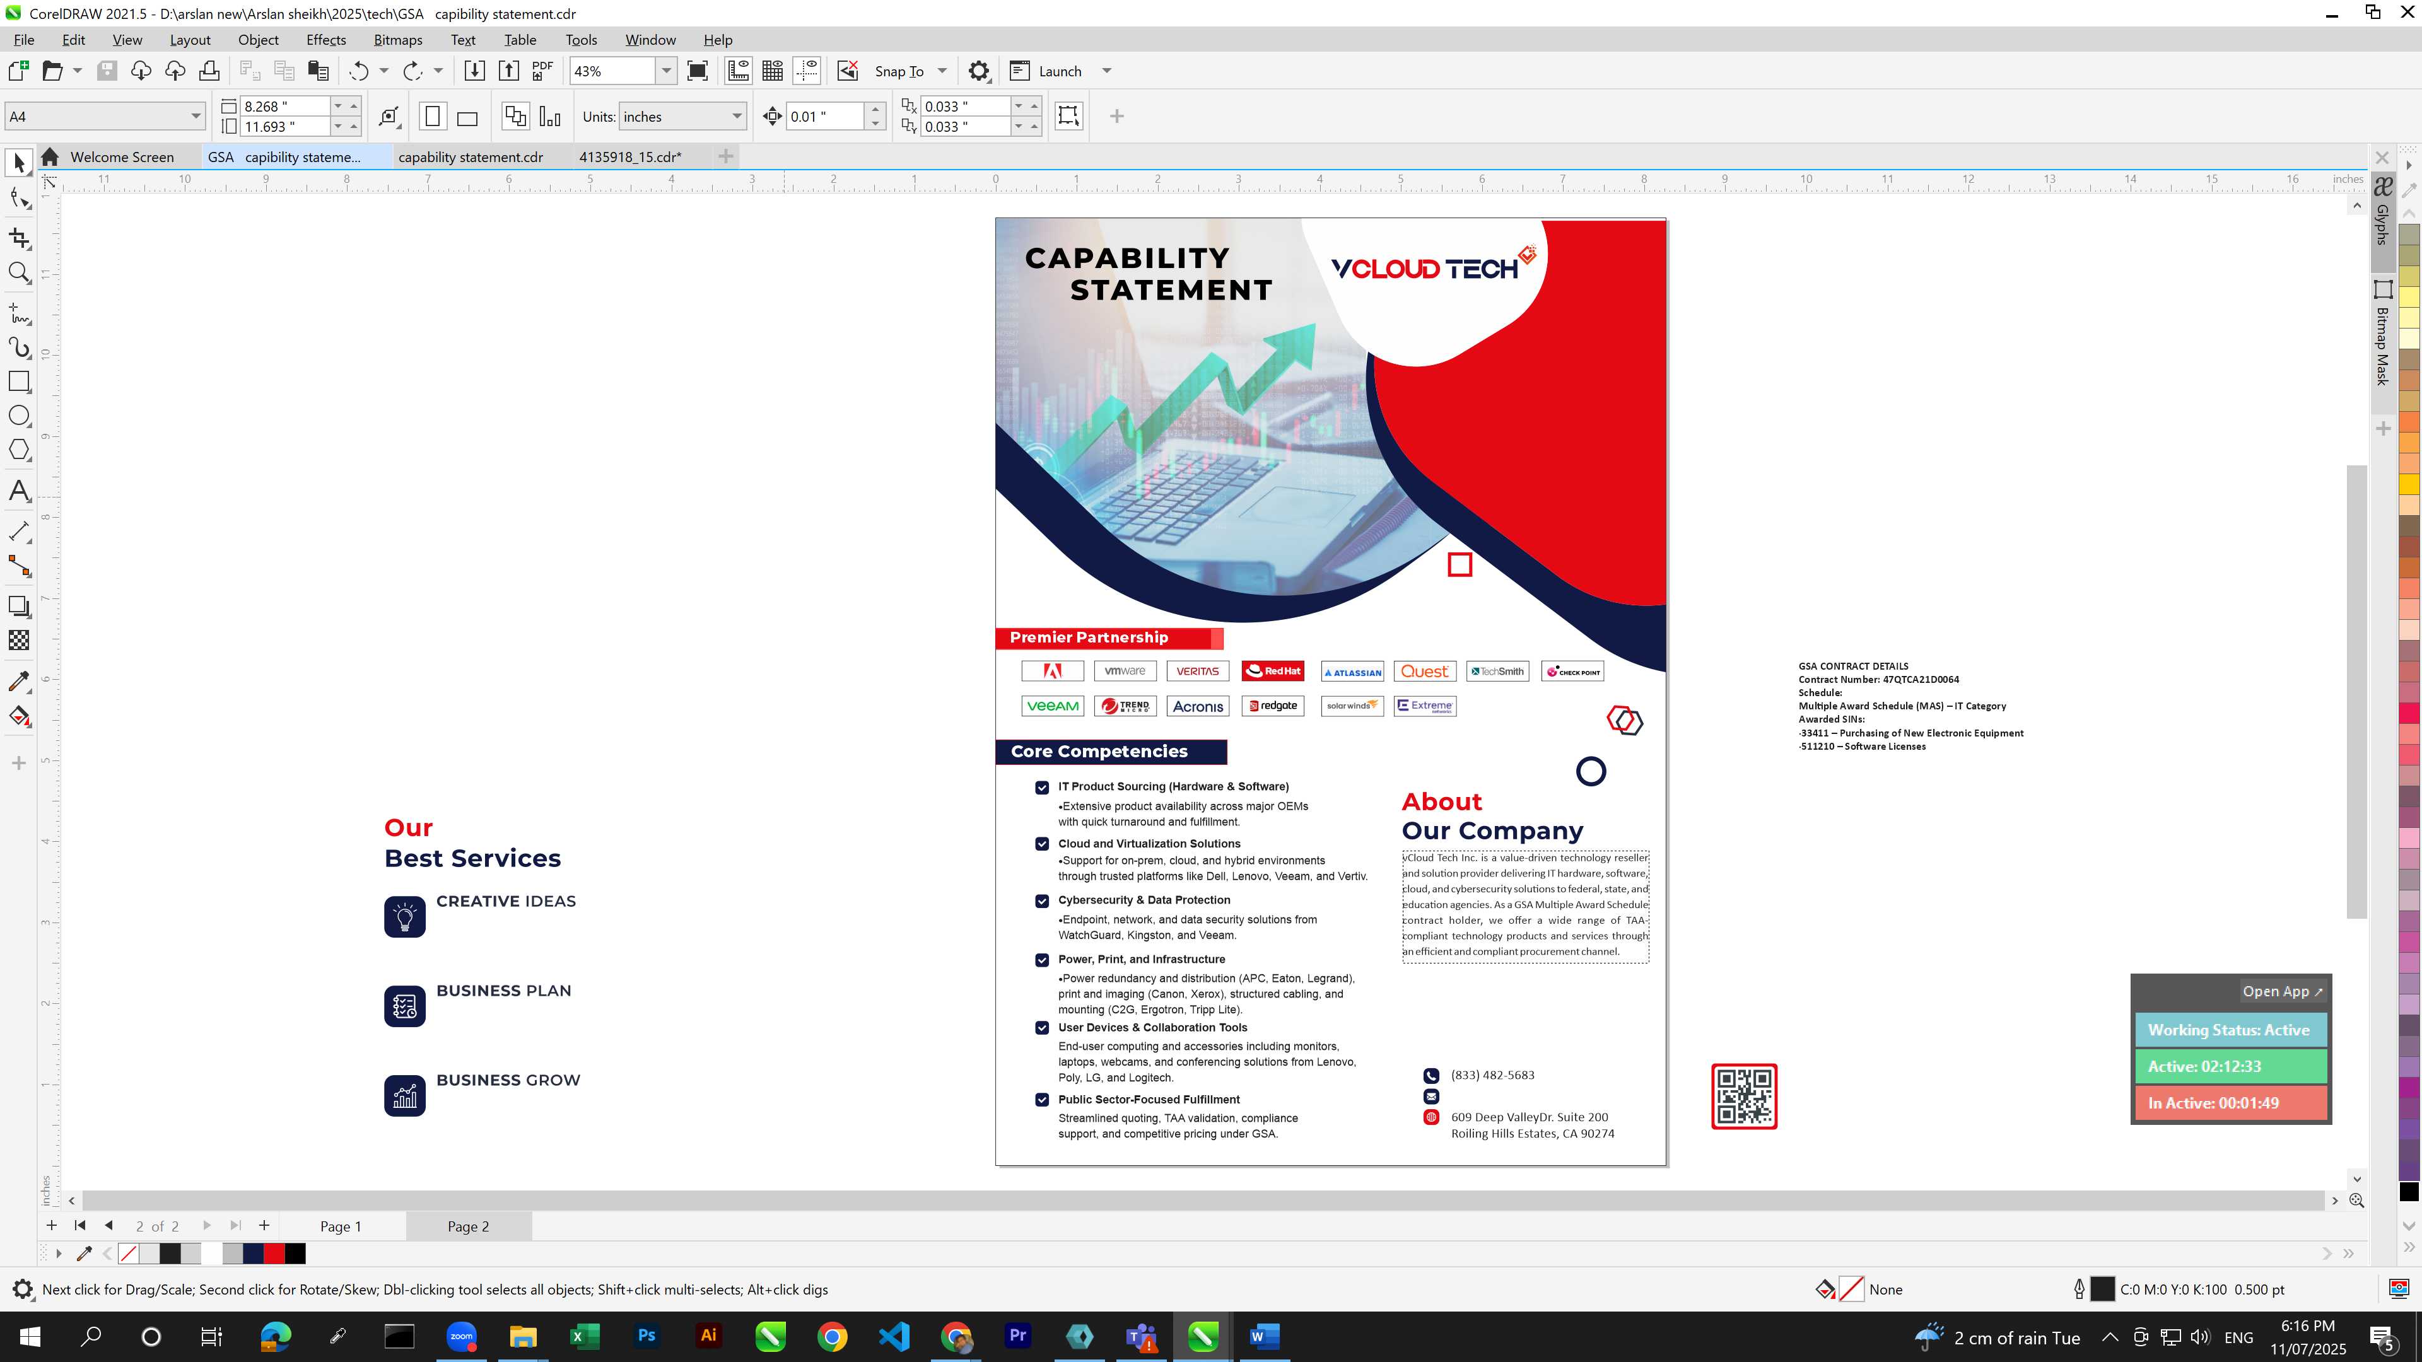2422x1362 pixels.
Task: Select the Artistic Media tool
Action: click(x=19, y=348)
